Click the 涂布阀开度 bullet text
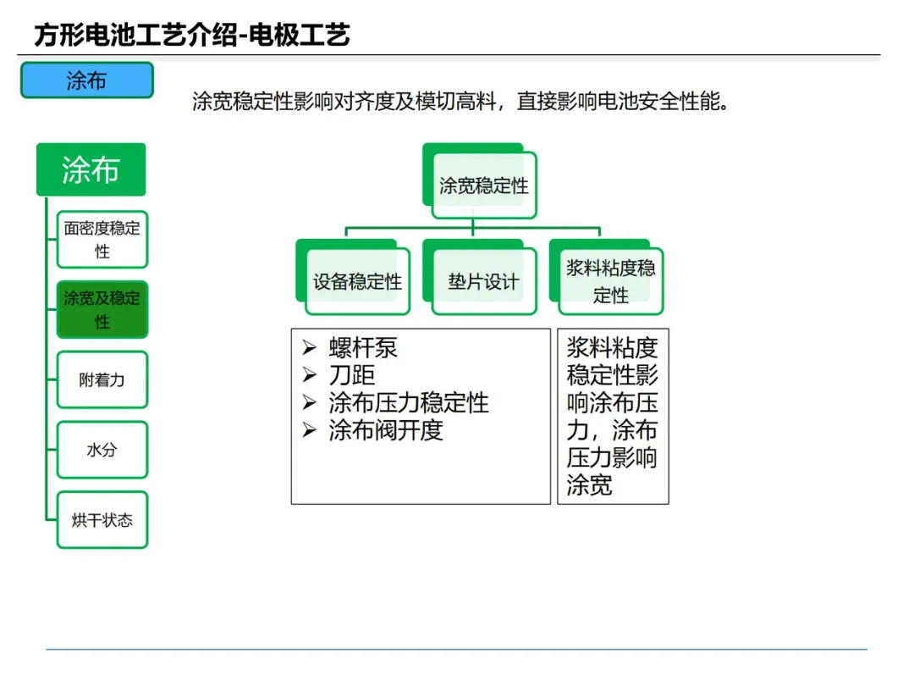 coord(386,430)
